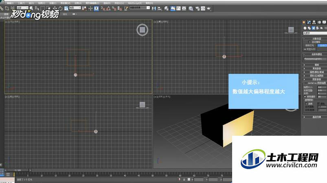Click the light name field PhotometricLight001

pos(315,59)
